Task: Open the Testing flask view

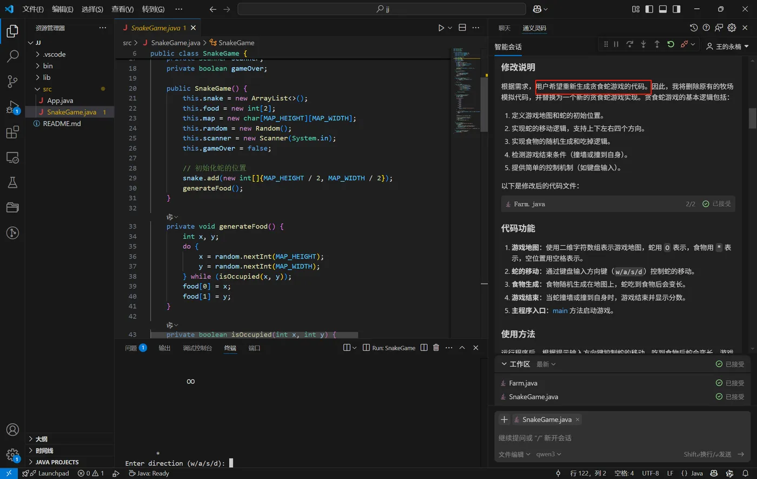Action: pyautogui.click(x=12, y=183)
